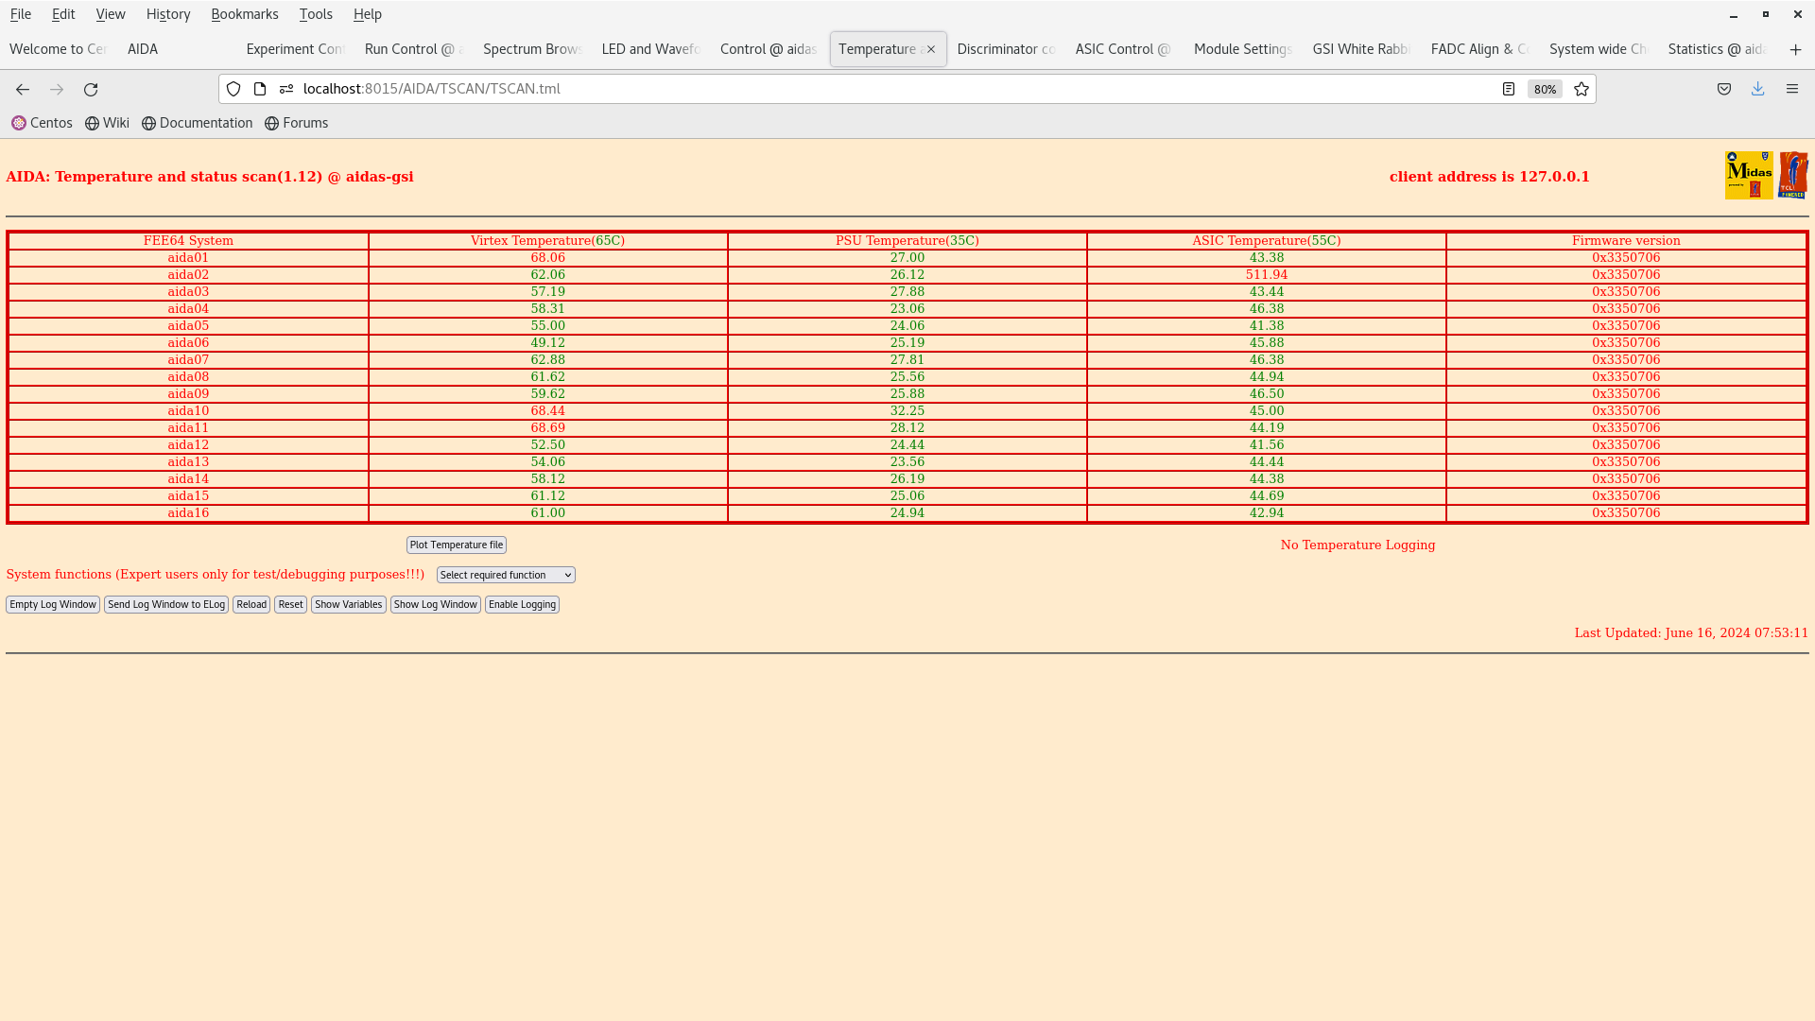Click Enable Logging button

(521, 605)
